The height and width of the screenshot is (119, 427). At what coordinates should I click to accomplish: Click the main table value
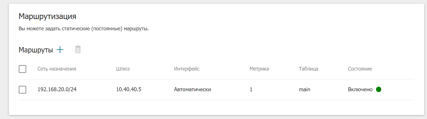[304, 90]
